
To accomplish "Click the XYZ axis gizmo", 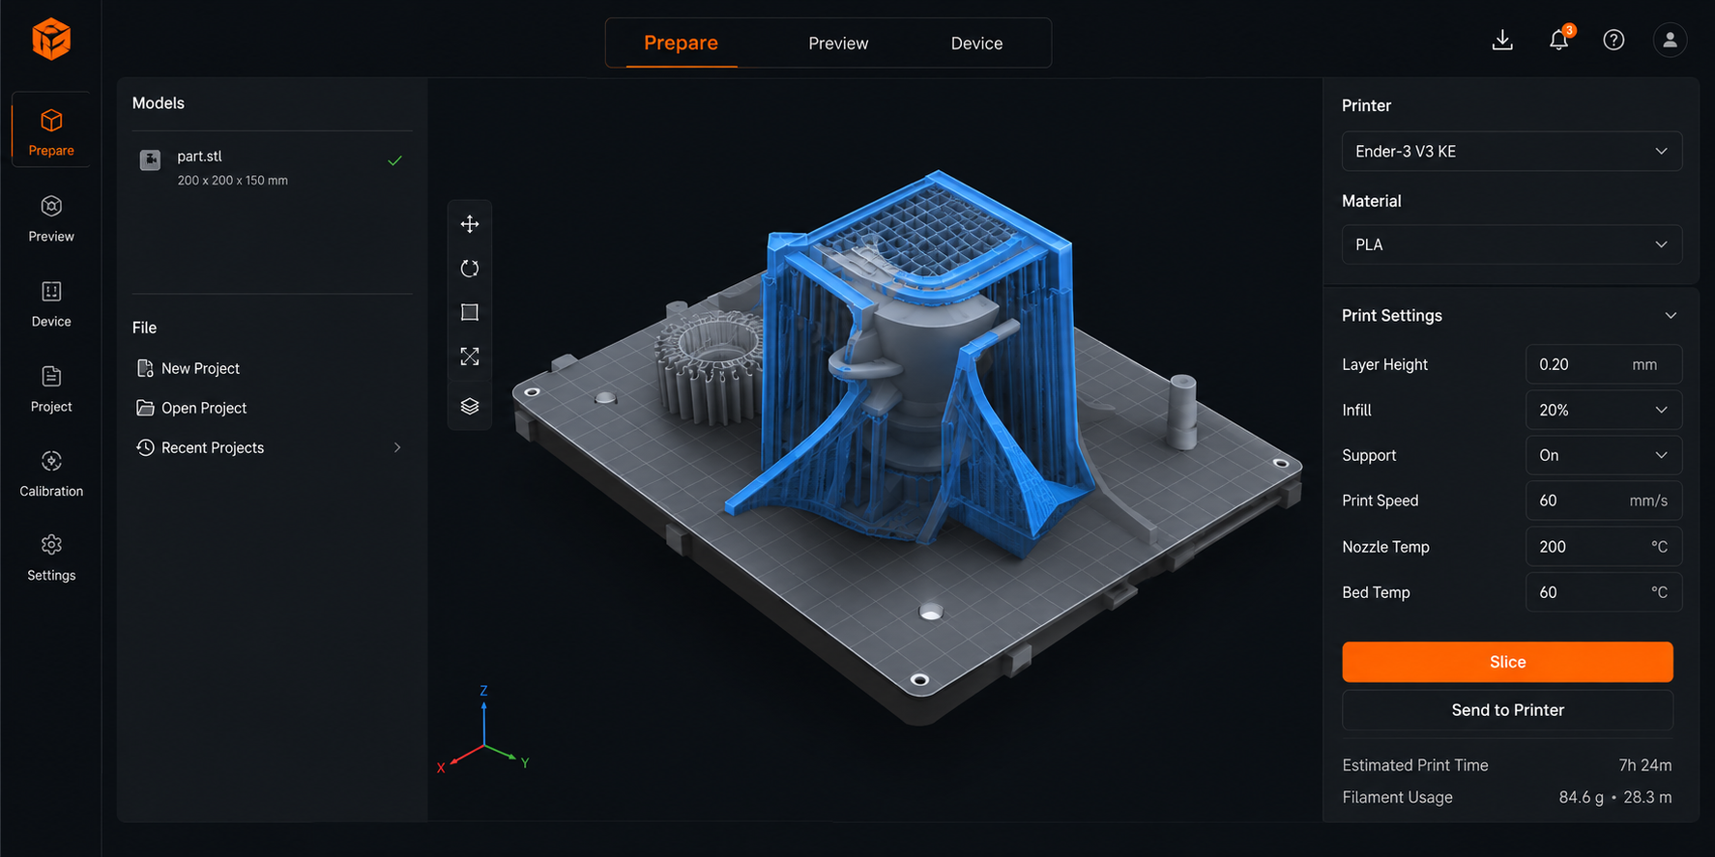I will [x=483, y=730].
